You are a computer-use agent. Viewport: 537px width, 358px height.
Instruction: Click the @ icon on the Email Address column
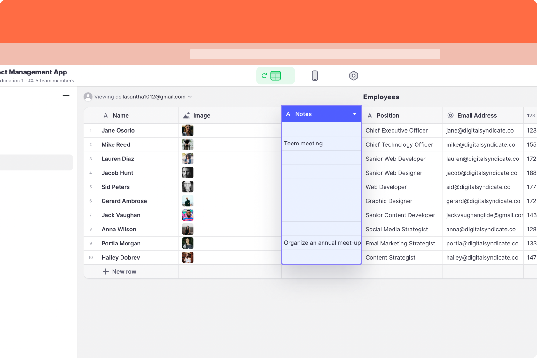tap(450, 115)
